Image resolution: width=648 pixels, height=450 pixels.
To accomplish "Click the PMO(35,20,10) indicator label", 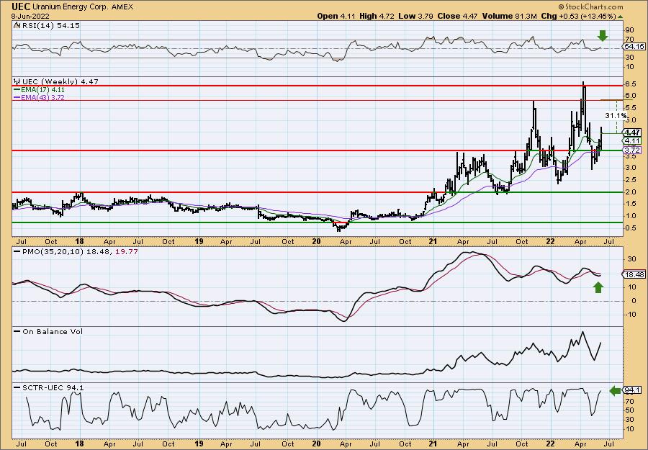I will (x=53, y=251).
